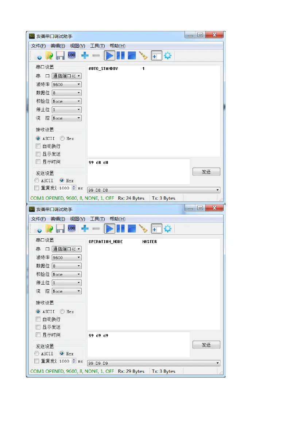Open the 波特率 dropdown in the OPERATION_MODE window
Image resolution: width=306 pixels, height=434 pixels.
coord(67,257)
